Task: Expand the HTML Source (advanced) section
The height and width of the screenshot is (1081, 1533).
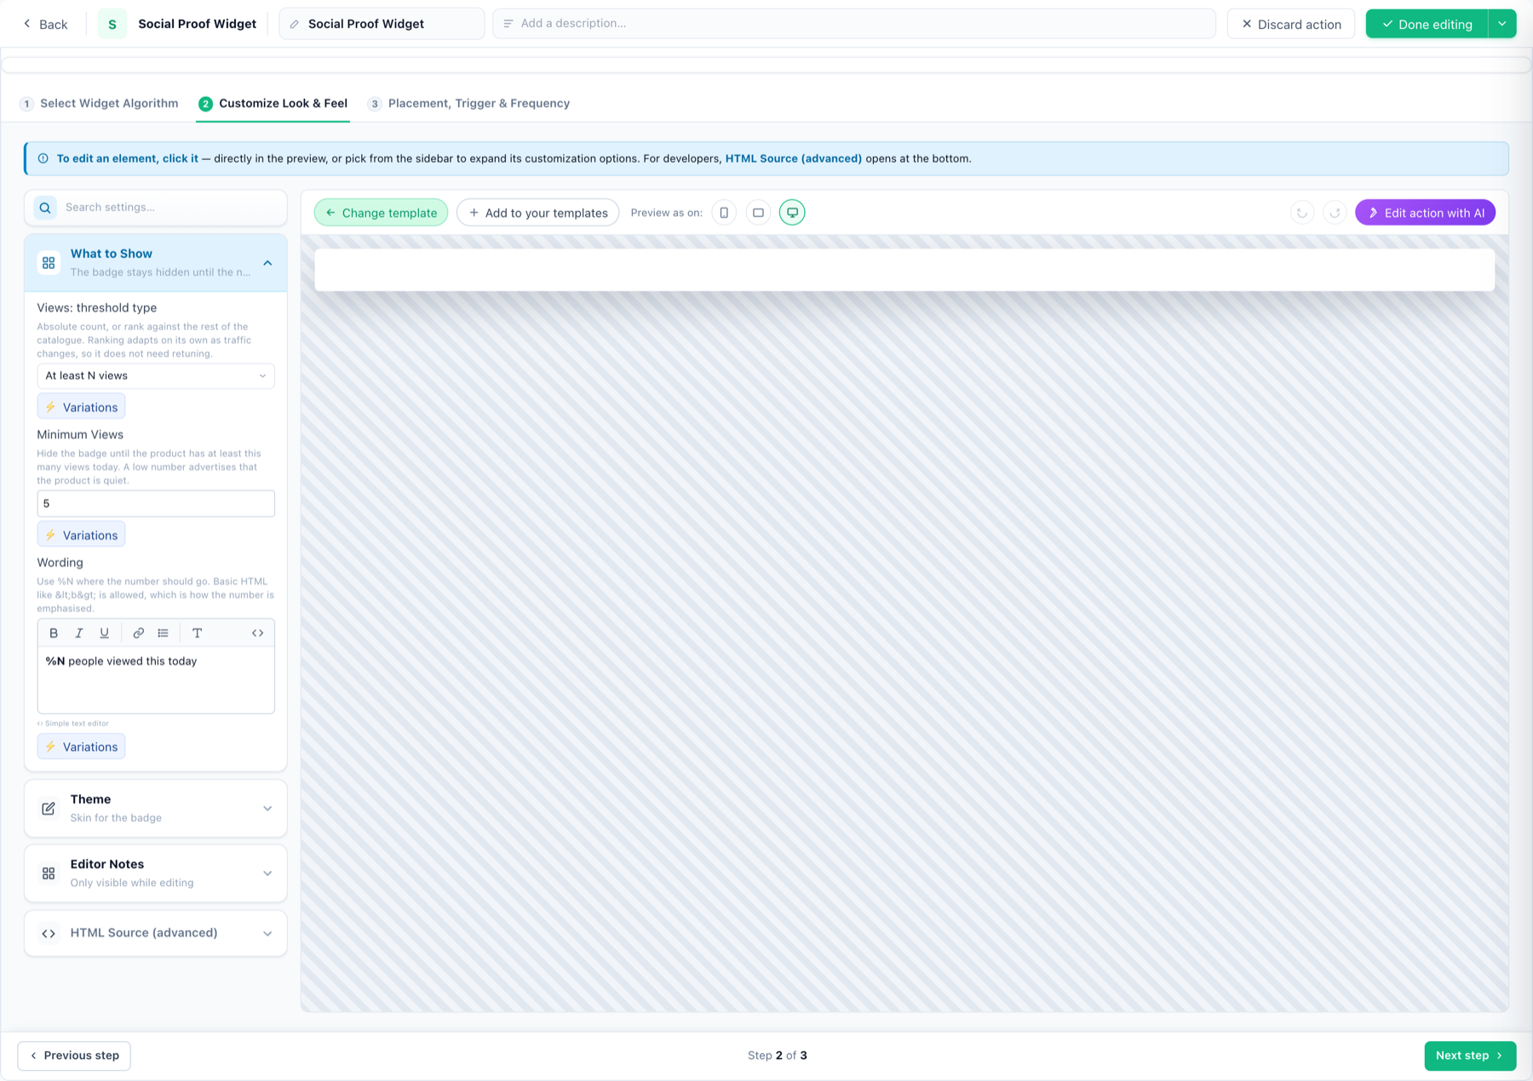Action: pos(267,934)
